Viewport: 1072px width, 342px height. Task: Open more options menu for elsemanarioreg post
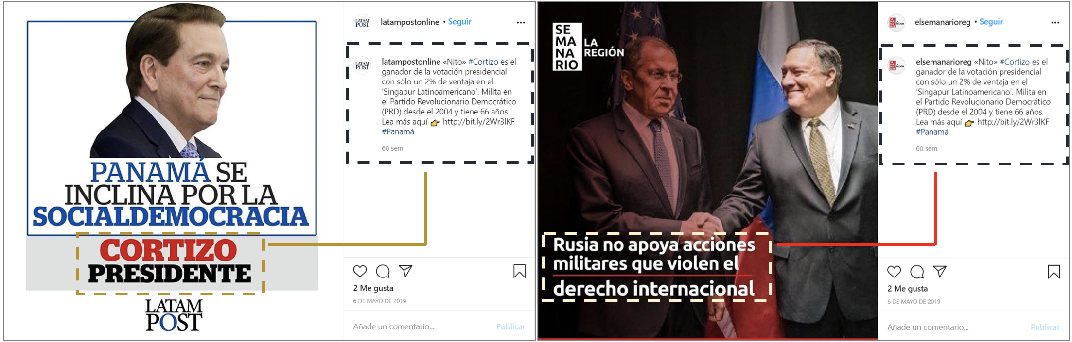tap(1055, 22)
